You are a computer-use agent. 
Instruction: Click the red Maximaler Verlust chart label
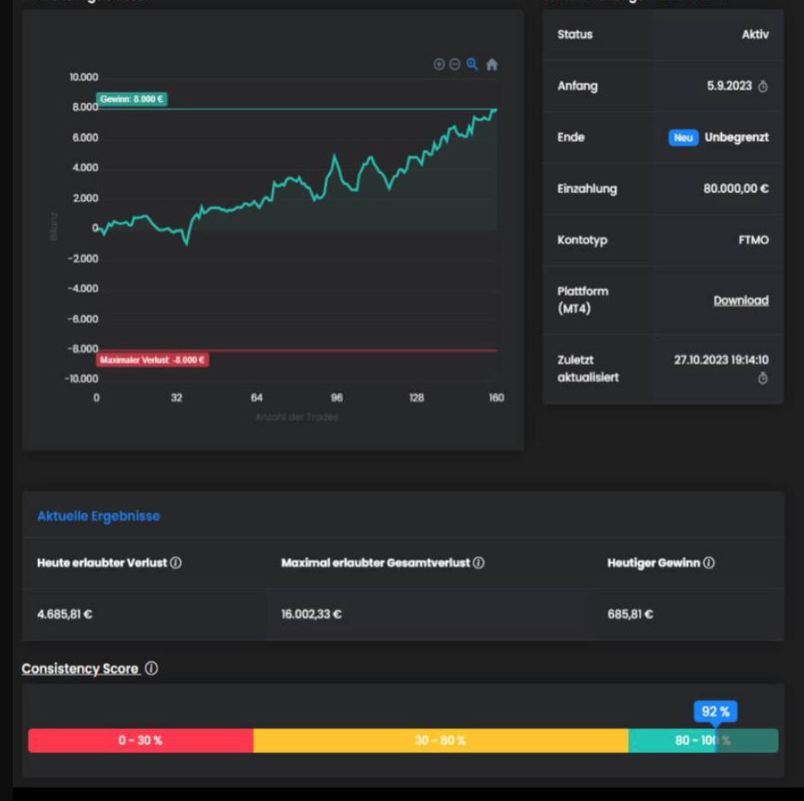pyautogui.click(x=152, y=359)
